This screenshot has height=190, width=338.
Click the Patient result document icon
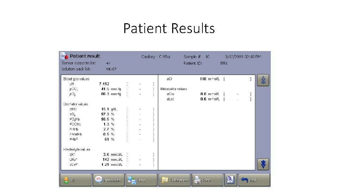pos(64,56)
